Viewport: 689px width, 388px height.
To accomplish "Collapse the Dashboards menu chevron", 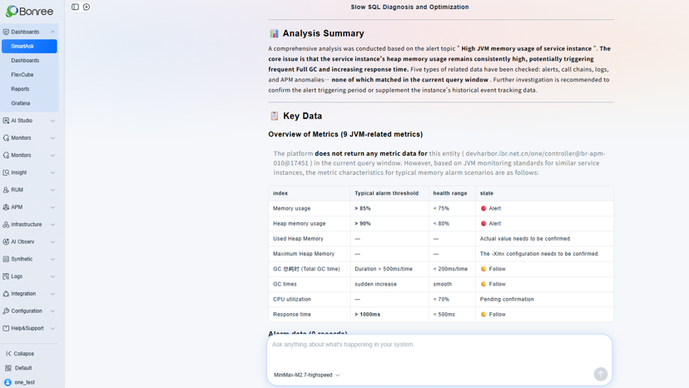I will [52, 32].
